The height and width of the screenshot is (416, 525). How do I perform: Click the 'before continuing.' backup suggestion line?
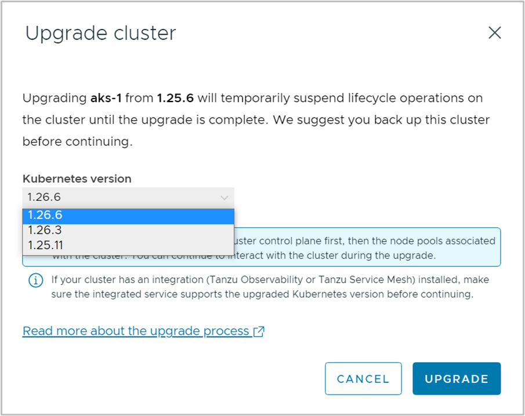pos(78,142)
